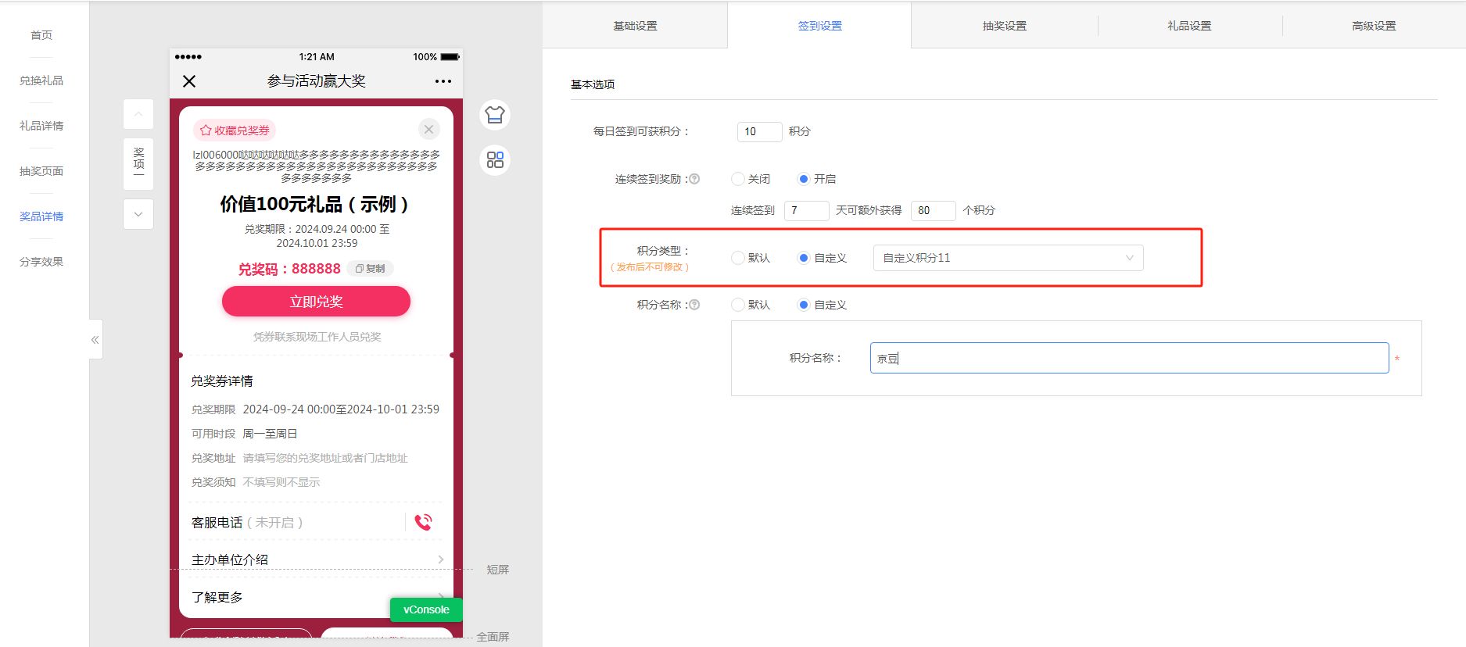The height and width of the screenshot is (647, 1466).
Task: Click the help icon next to 积分名称
Action: click(x=694, y=305)
